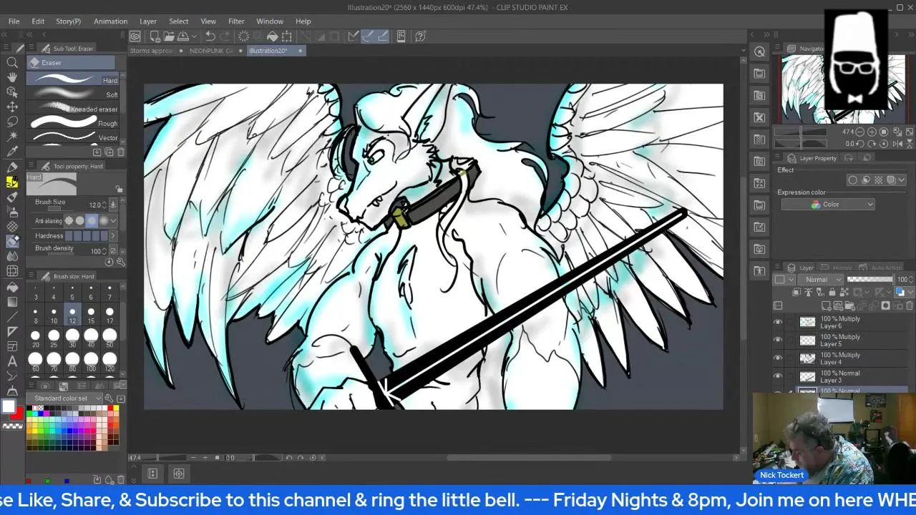The height and width of the screenshot is (515, 916).
Task: Select the Soft eraser sub tool
Action: point(73,94)
